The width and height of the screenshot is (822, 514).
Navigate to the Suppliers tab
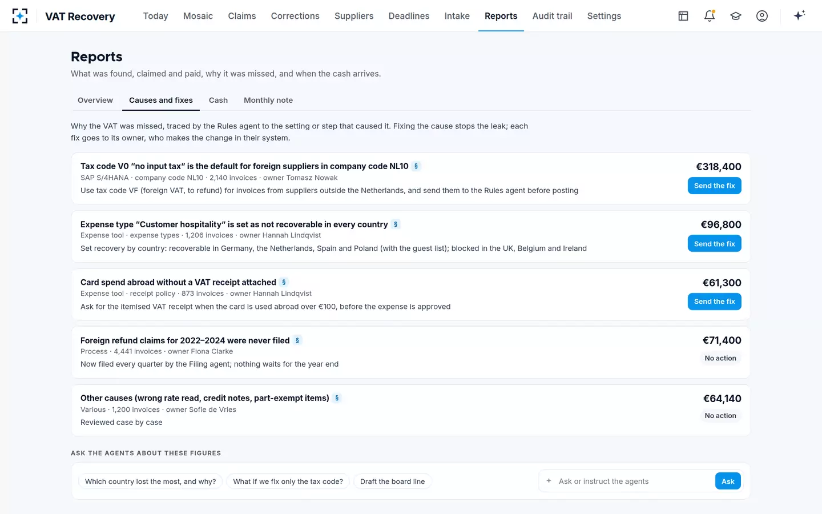[354, 16]
